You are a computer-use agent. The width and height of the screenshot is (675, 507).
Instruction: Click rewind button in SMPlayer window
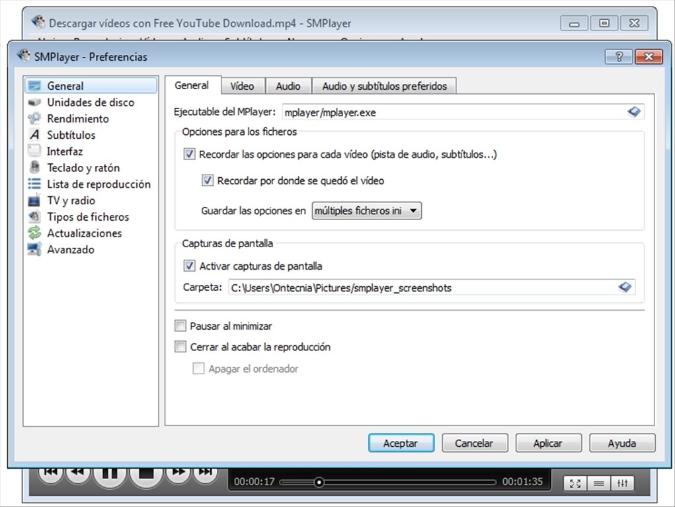pos(77,472)
